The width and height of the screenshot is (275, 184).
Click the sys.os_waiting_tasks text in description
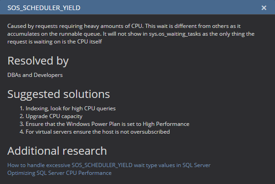tap(175, 34)
